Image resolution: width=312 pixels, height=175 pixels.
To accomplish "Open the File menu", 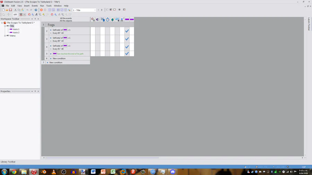I will click(7, 6).
